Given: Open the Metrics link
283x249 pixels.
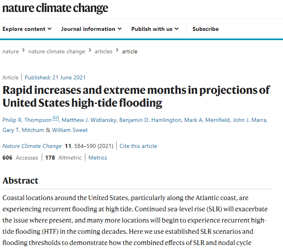Looking at the screenshot, I should coord(98,158).
